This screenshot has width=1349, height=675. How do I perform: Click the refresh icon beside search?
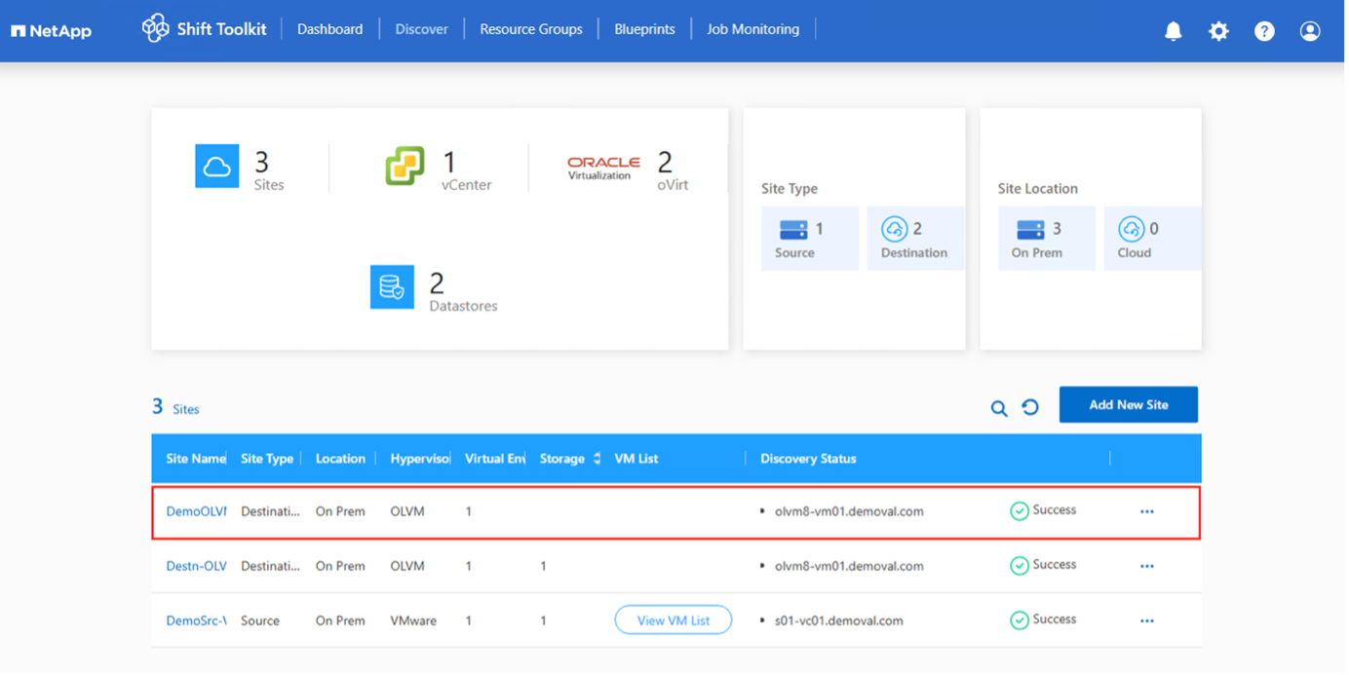click(1030, 408)
